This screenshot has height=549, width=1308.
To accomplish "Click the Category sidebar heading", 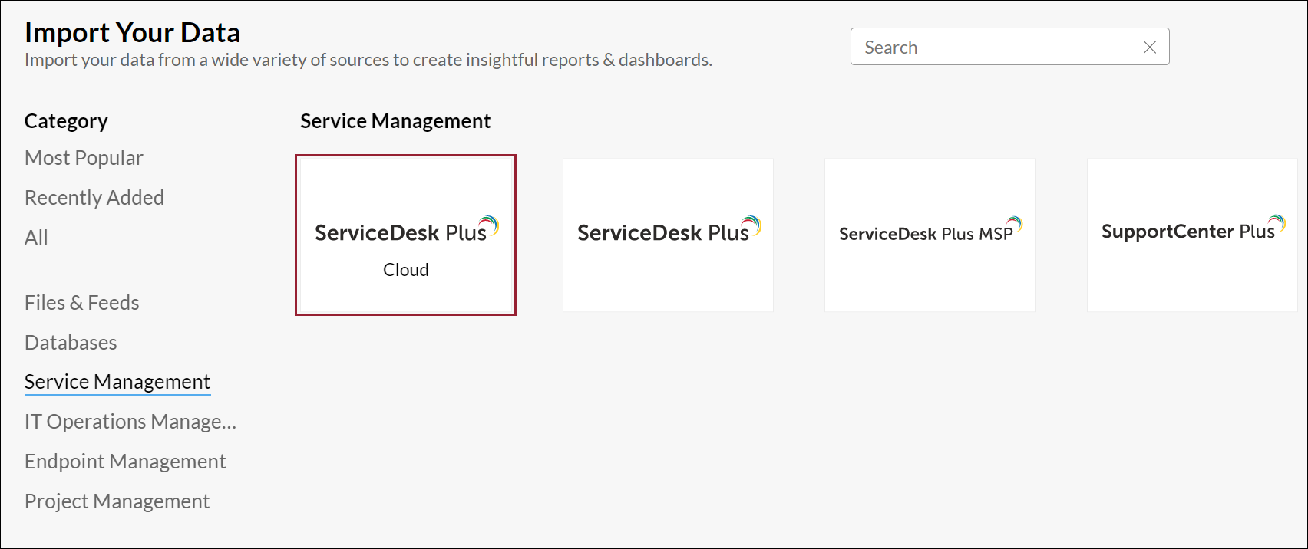I will (x=66, y=121).
